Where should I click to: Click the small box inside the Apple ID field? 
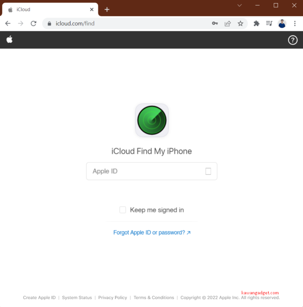pyautogui.click(x=208, y=171)
